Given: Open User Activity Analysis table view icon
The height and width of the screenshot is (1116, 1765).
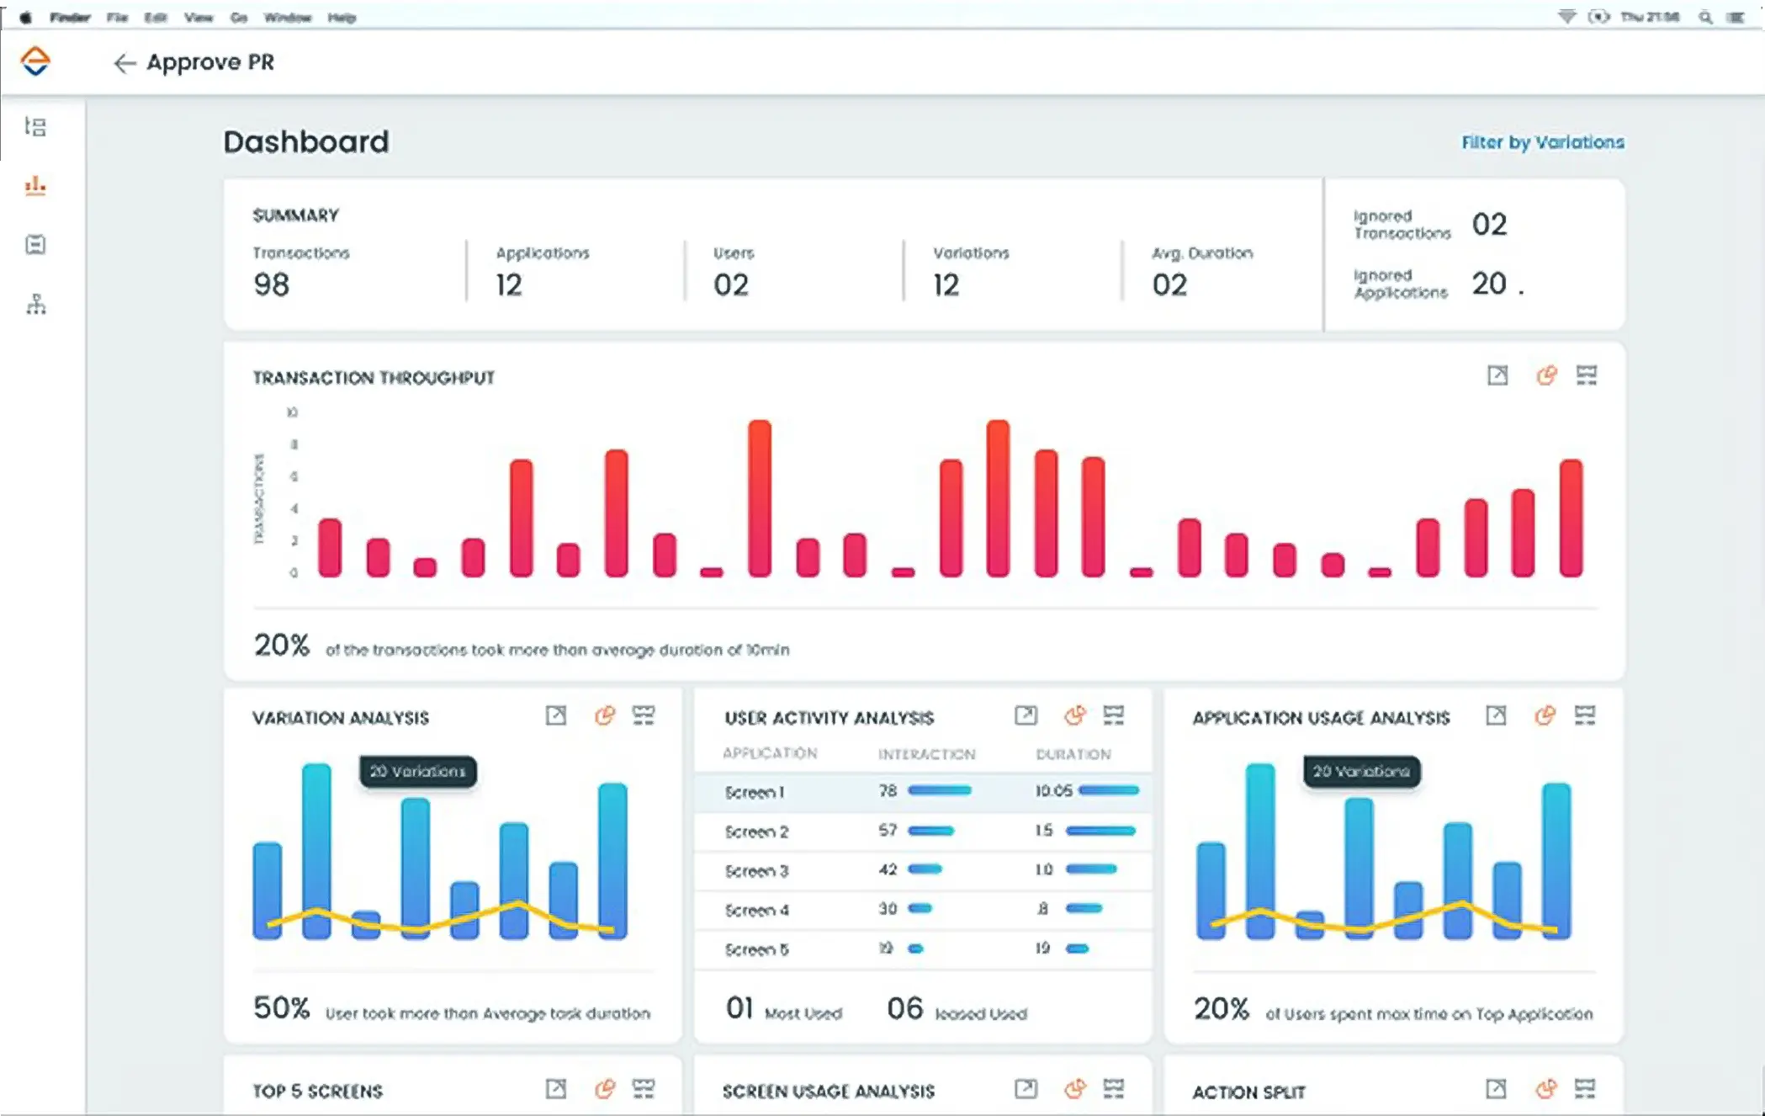Looking at the screenshot, I should [x=1114, y=715].
